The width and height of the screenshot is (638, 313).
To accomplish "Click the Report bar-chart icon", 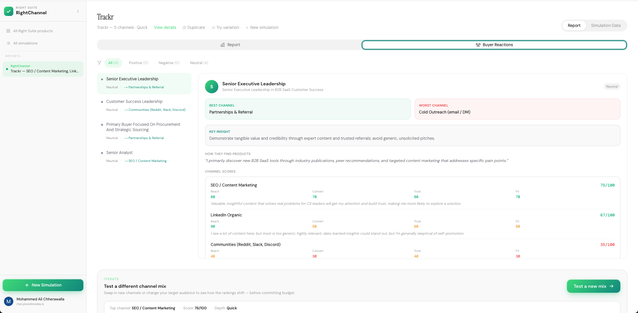I will 223,44.
